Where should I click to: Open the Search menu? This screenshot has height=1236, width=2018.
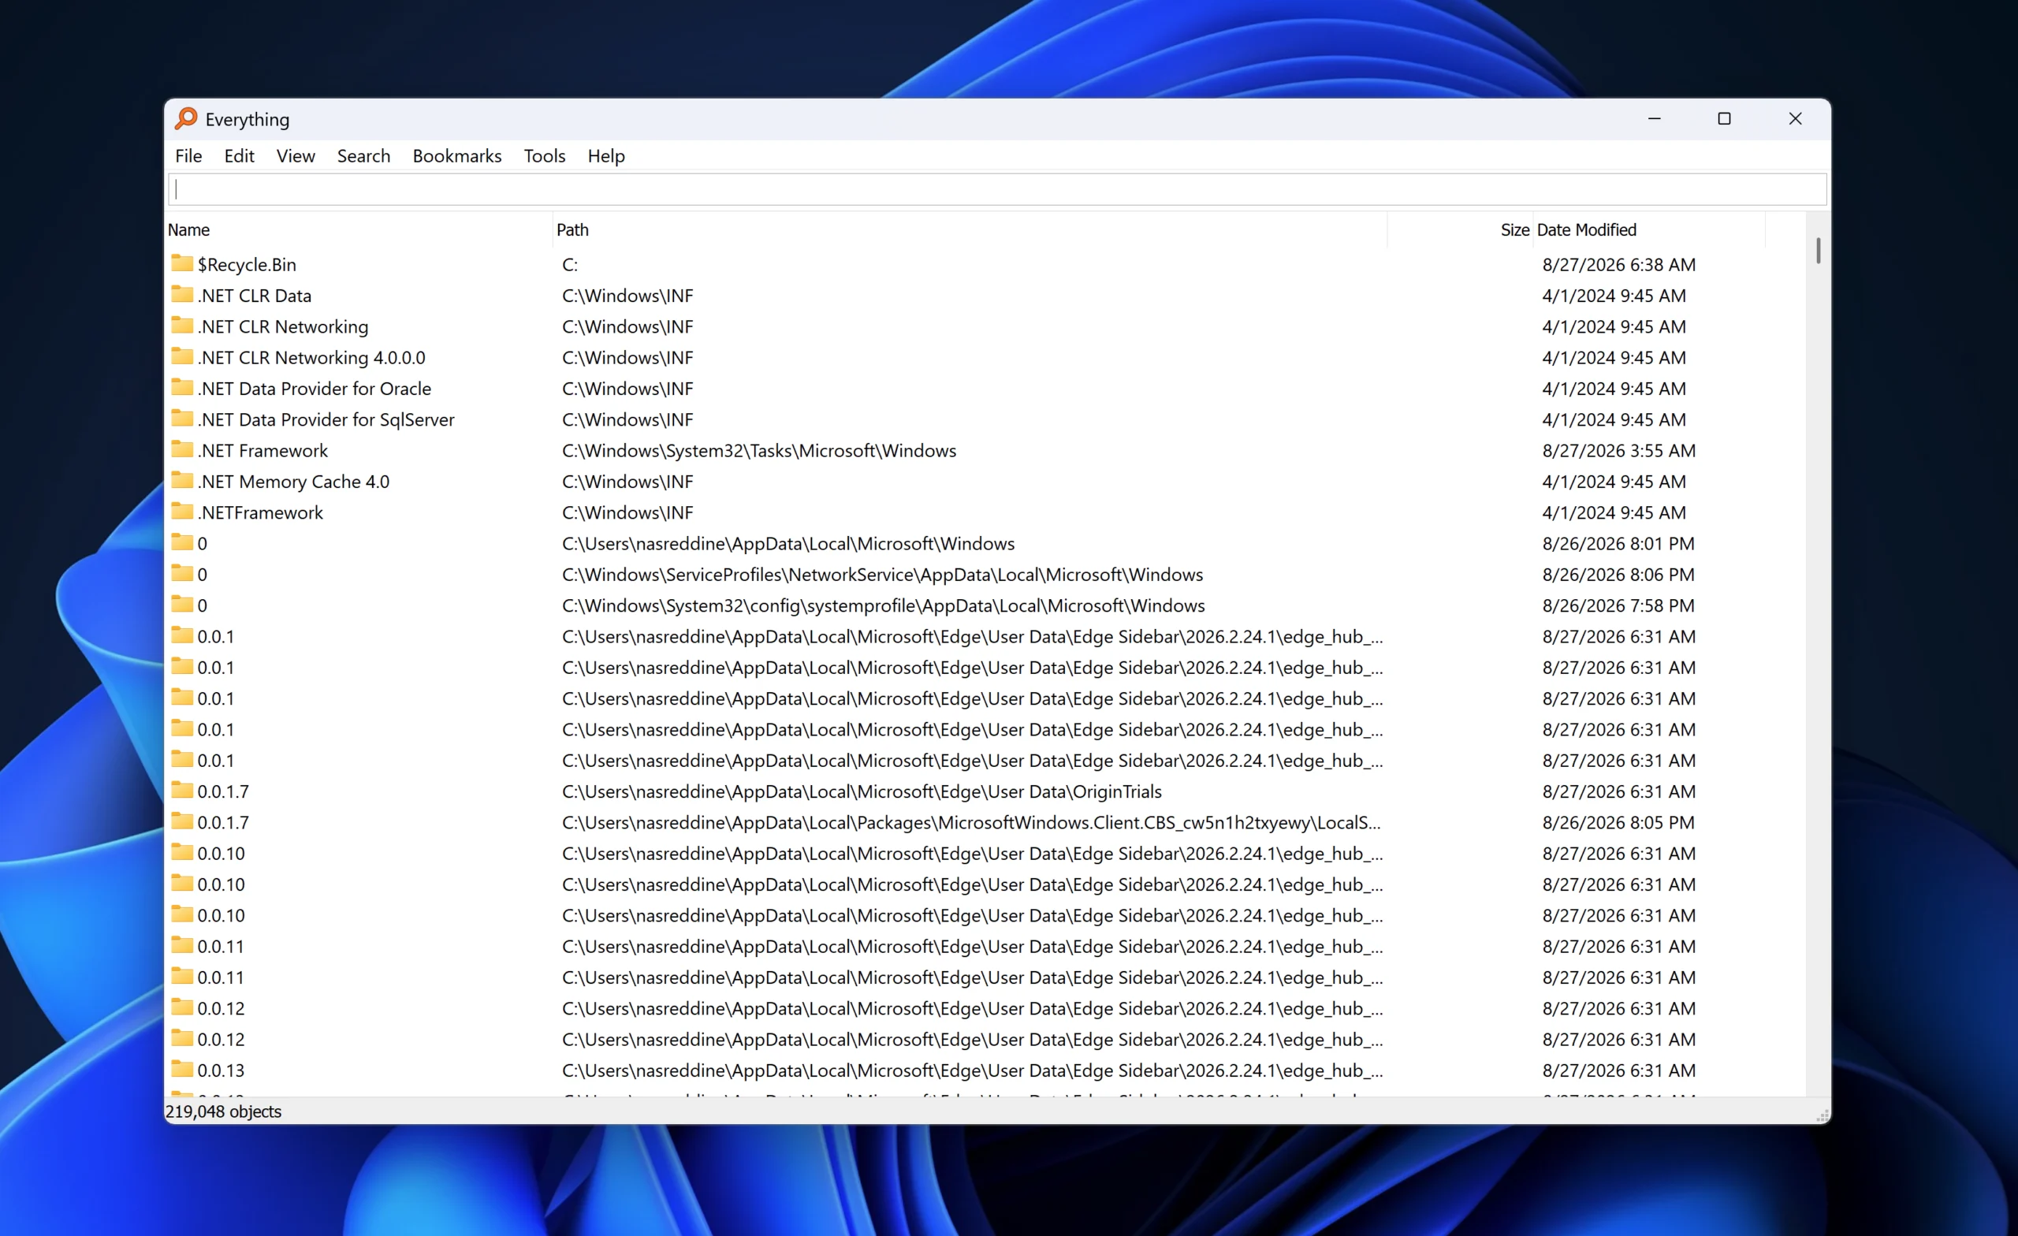pos(363,155)
